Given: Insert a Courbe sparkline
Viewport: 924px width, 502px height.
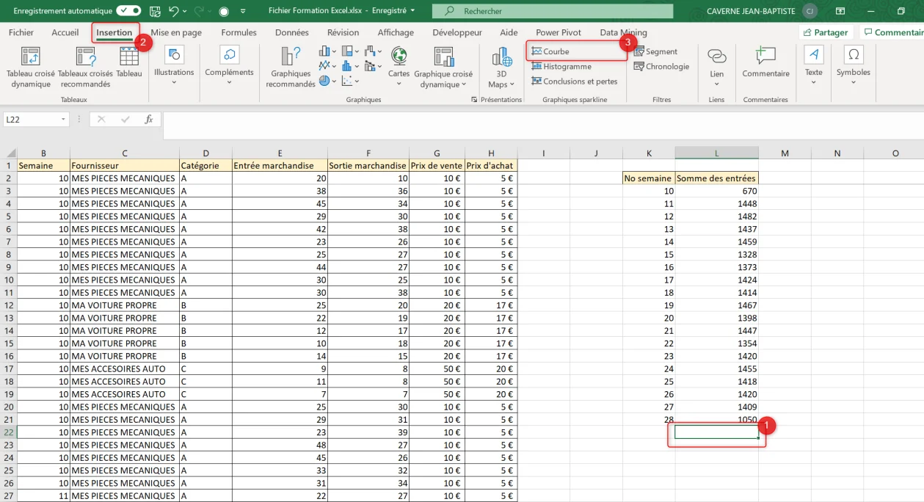Looking at the screenshot, I should click(x=550, y=51).
